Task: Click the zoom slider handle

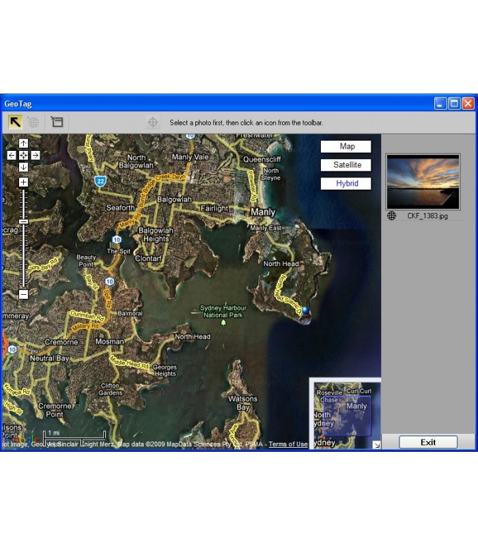Action: pyautogui.click(x=23, y=221)
